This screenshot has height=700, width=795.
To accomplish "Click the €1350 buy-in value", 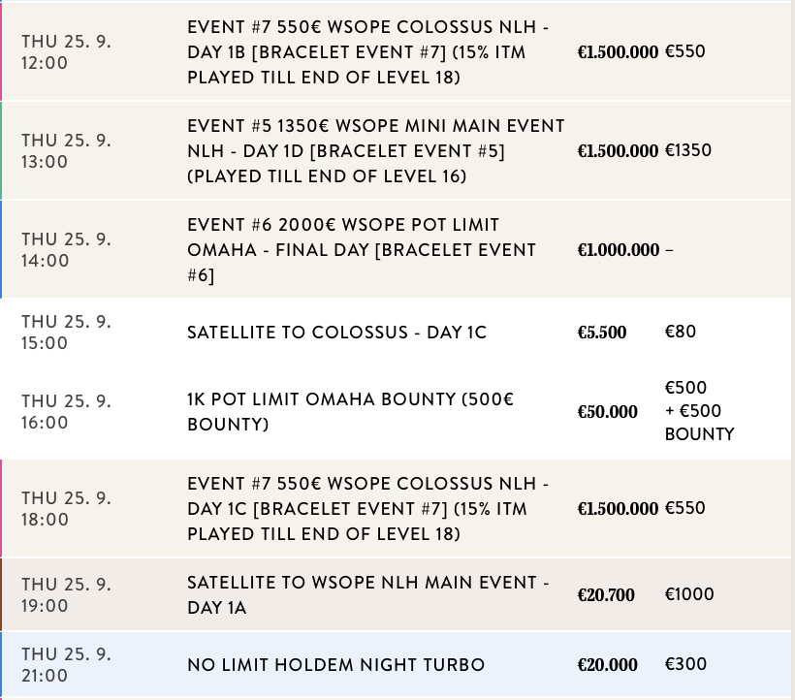I will point(688,150).
